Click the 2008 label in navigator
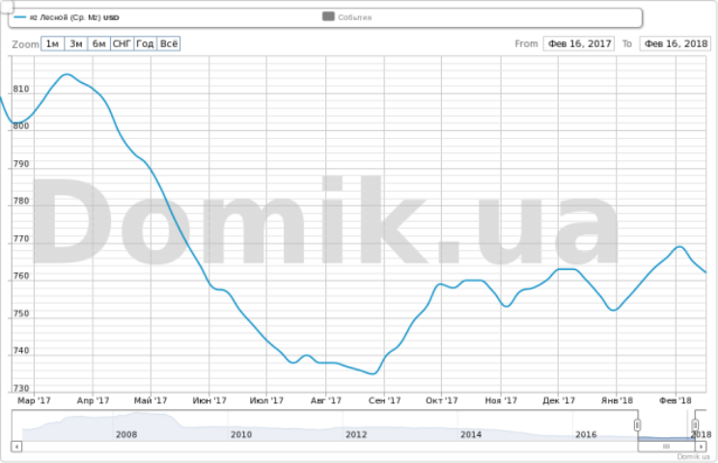The width and height of the screenshot is (718, 463). (126, 435)
